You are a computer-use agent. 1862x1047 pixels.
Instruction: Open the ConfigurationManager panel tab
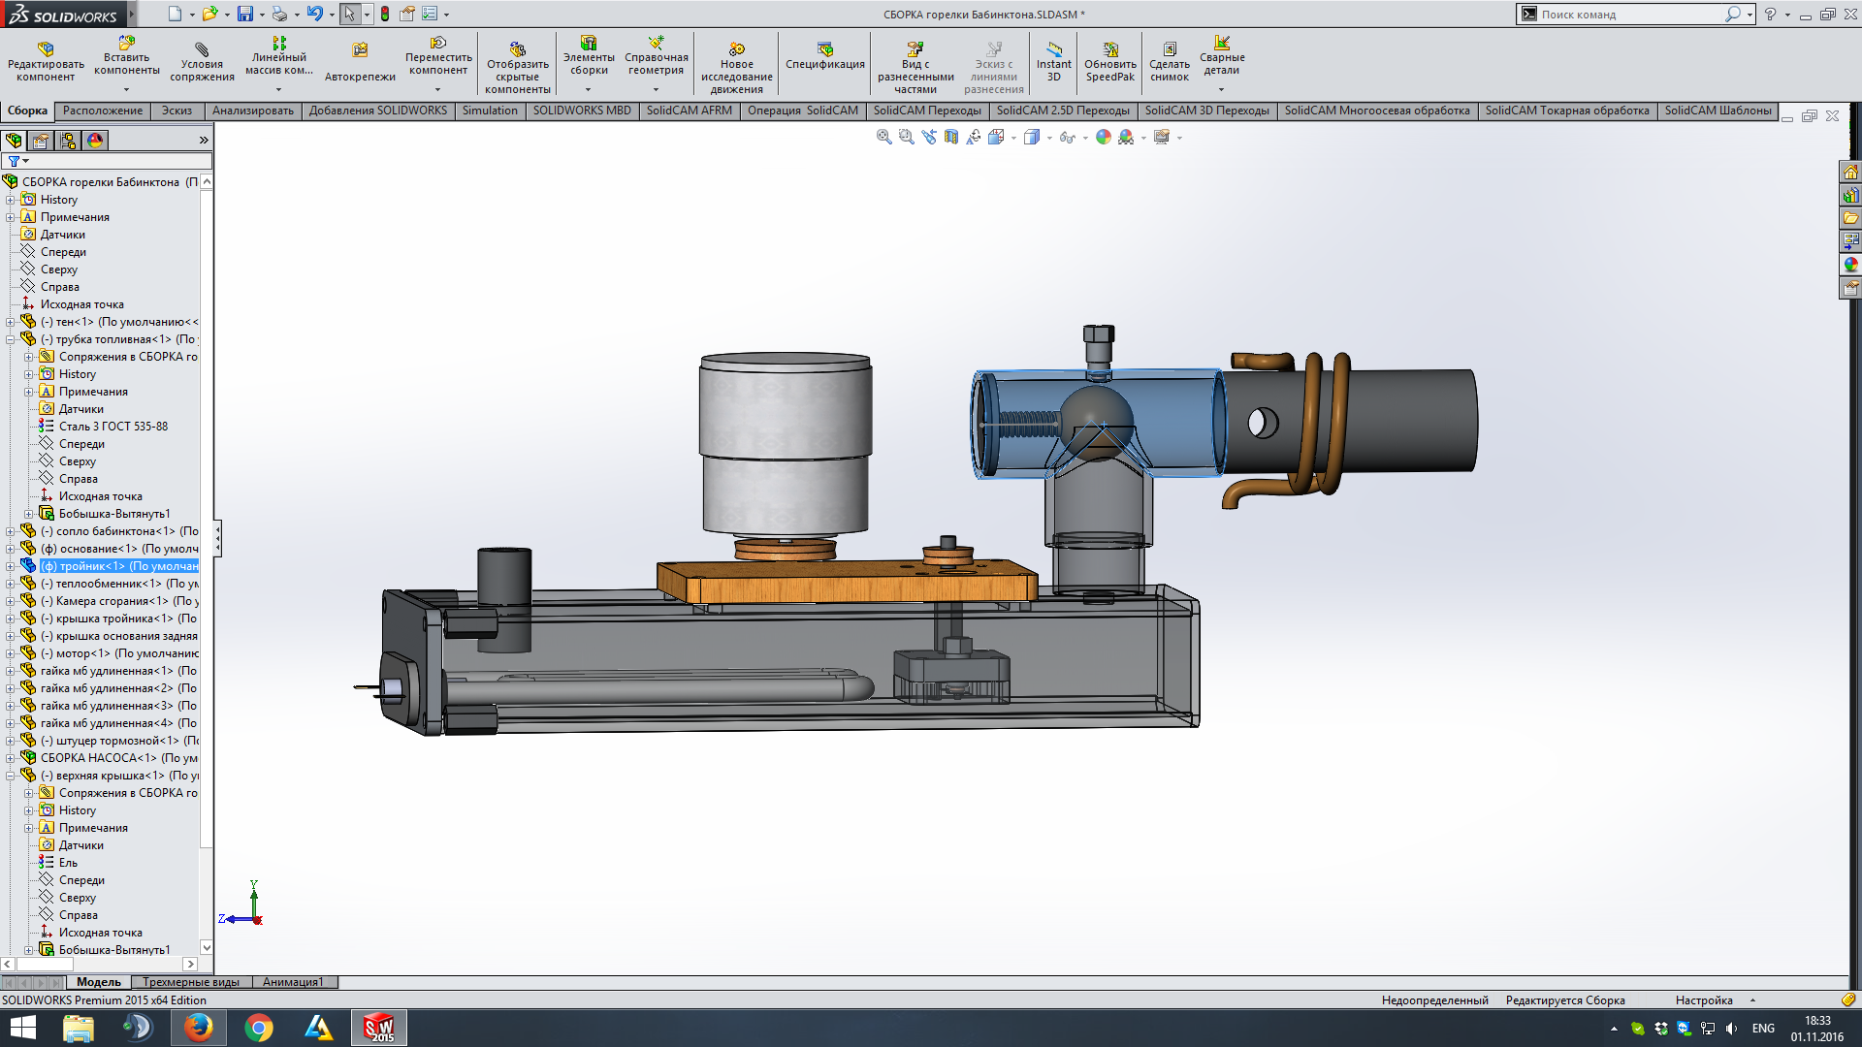68,141
